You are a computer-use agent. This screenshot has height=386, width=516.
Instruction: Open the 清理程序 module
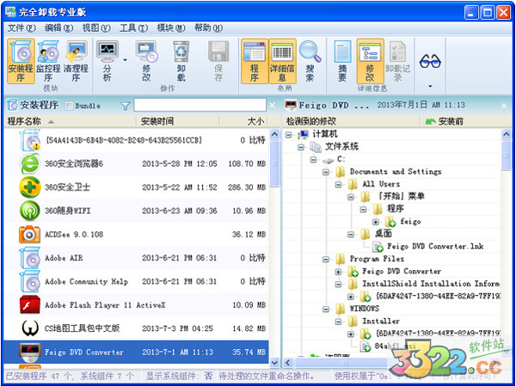point(77,61)
